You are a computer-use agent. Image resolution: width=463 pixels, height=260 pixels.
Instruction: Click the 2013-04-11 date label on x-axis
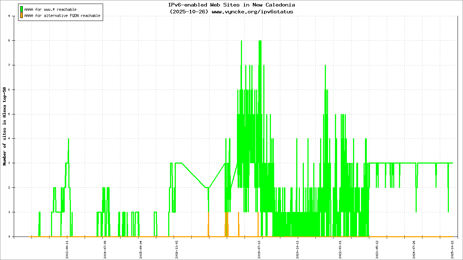(67, 250)
